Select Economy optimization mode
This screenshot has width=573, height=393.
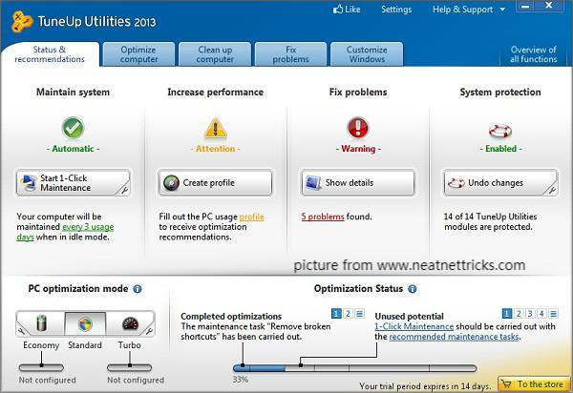41,323
